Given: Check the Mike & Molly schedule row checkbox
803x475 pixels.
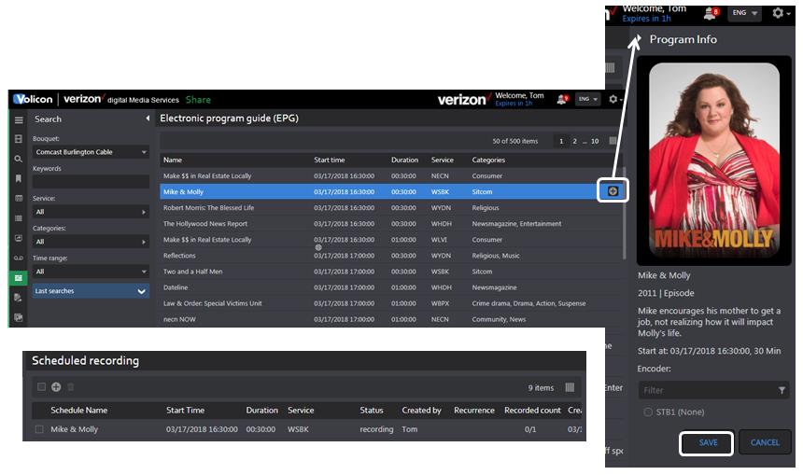Looking at the screenshot, I should click(39, 429).
